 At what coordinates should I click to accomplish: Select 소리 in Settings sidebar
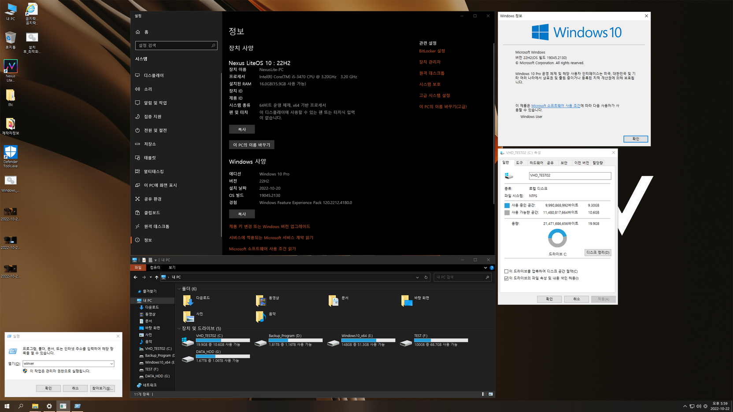pyautogui.click(x=176, y=89)
